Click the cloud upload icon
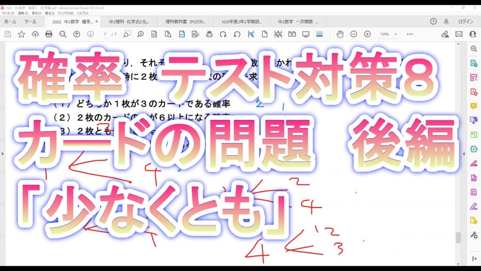Viewport: 481px width, 271px height. (x=35, y=34)
